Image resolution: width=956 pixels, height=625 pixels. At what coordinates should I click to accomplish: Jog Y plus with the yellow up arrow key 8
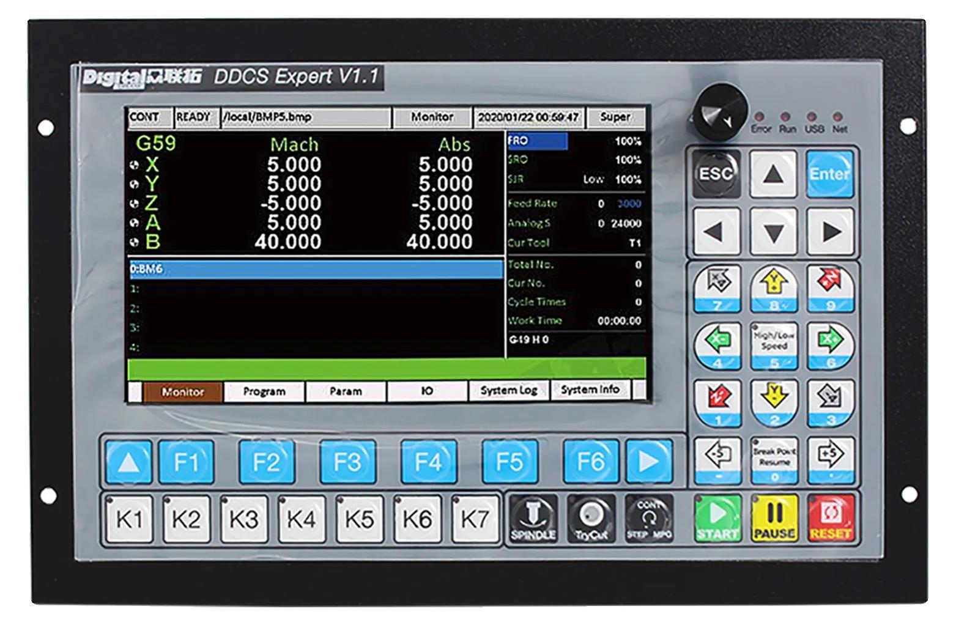[x=774, y=289]
